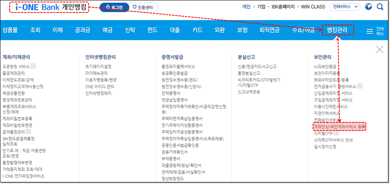This screenshot has height=184, width=390.
Task: Select 인터넷뱅킹해지 link
Action: pos(98,93)
